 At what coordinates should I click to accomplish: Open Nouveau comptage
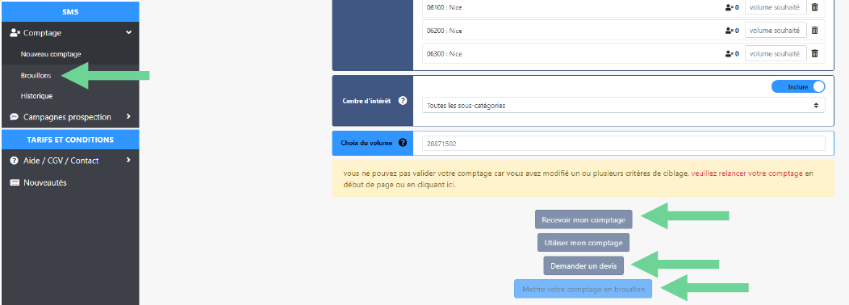(x=51, y=54)
